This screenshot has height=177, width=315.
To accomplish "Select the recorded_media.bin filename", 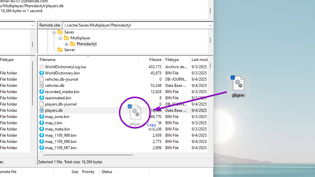I will pos(62,92).
